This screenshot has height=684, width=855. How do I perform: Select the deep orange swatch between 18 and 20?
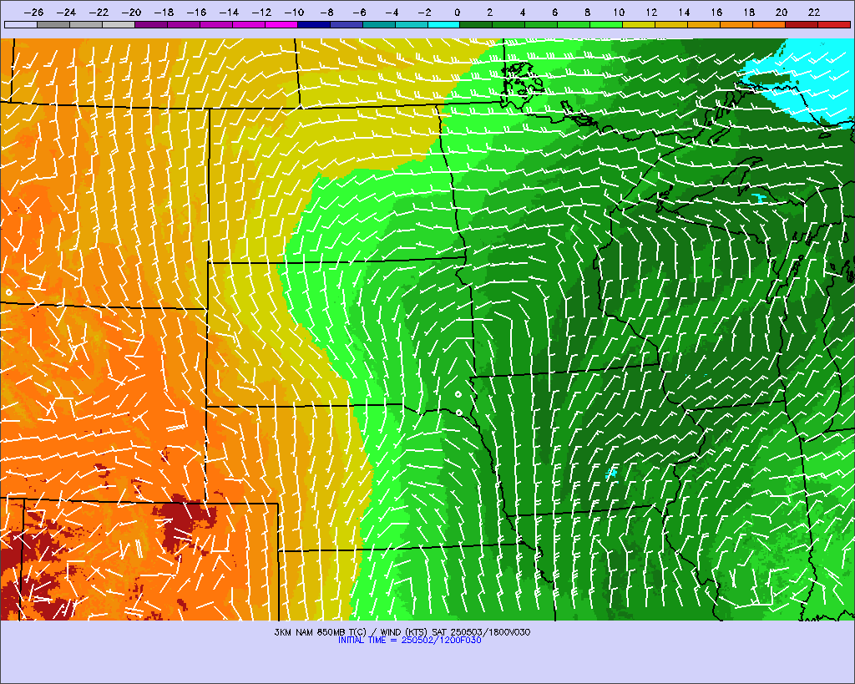[769, 24]
